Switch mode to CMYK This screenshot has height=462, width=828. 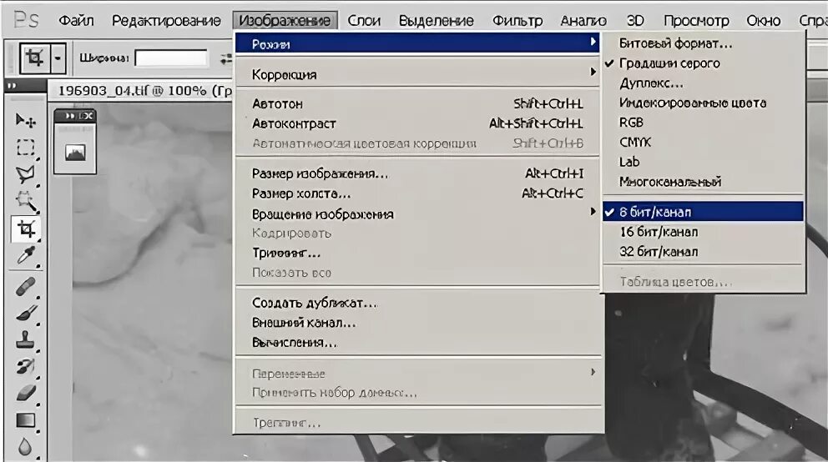704,142
